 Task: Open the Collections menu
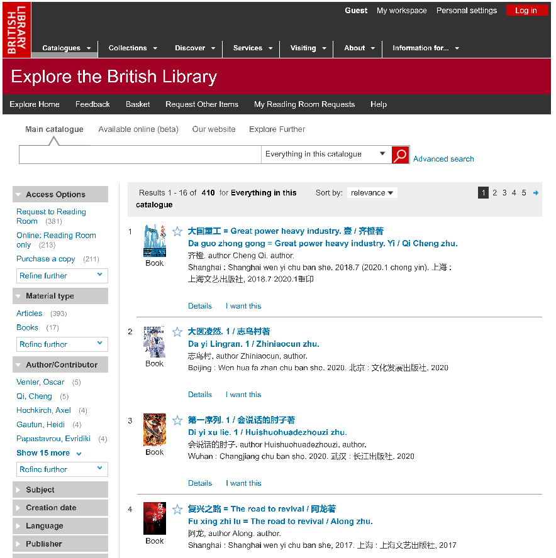pos(133,48)
